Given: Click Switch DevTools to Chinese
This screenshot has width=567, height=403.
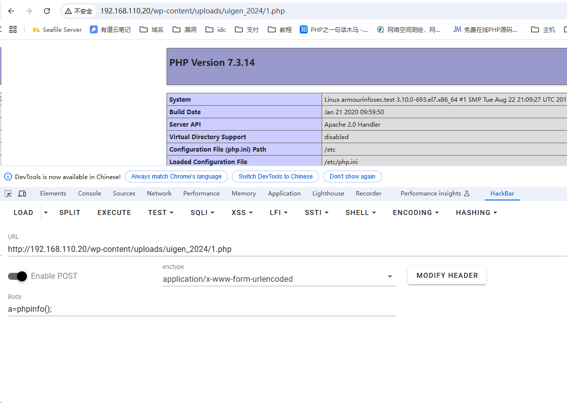Looking at the screenshot, I should (275, 177).
